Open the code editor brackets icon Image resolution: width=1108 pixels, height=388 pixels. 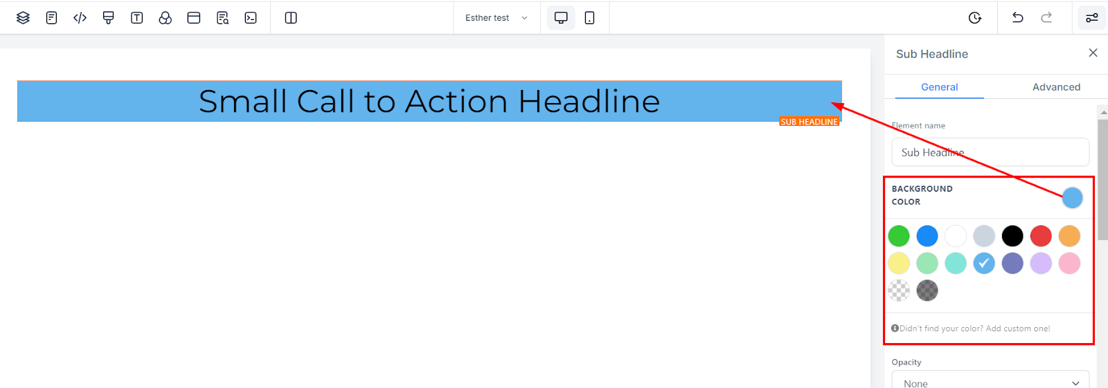(80, 18)
